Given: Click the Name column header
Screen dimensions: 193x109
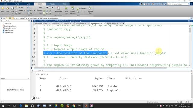Looking at the screenshot, I should pyautogui.click(x=8, y=24).
